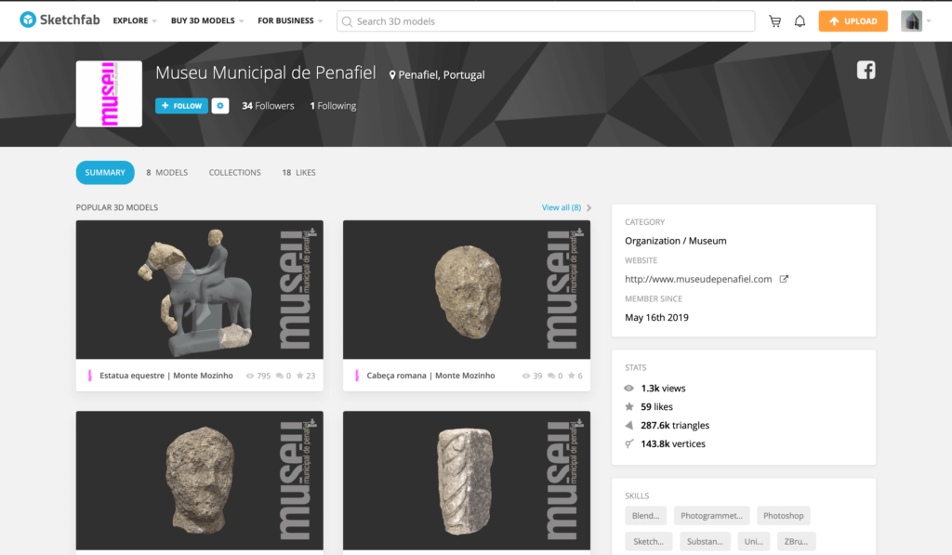
Task: Open the shopping cart
Action: pyautogui.click(x=774, y=21)
